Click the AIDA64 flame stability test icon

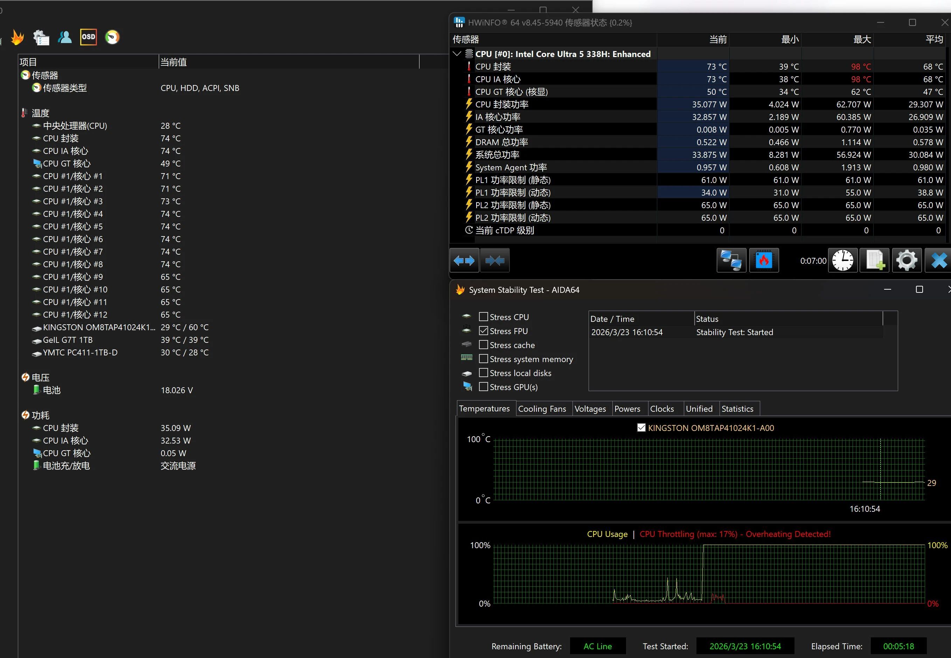(18, 37)
